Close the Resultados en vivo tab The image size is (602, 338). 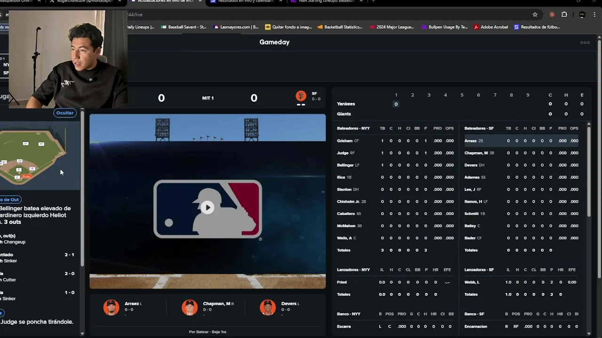pyautogui.click(x=281, y=1)
